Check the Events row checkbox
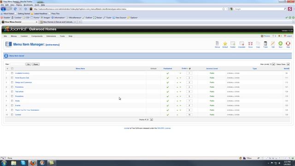This screenshot has height=166, width=295. point(12,106)
